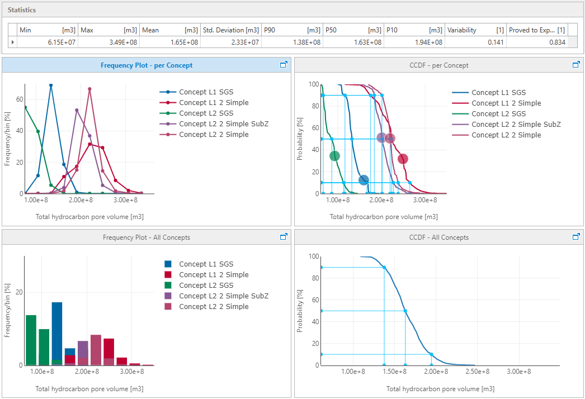Toggle Concept L2 SGS in CCDF per Concept legend
Screen dimensions: 585x399
pyautogui.click(x=498, y=114)
